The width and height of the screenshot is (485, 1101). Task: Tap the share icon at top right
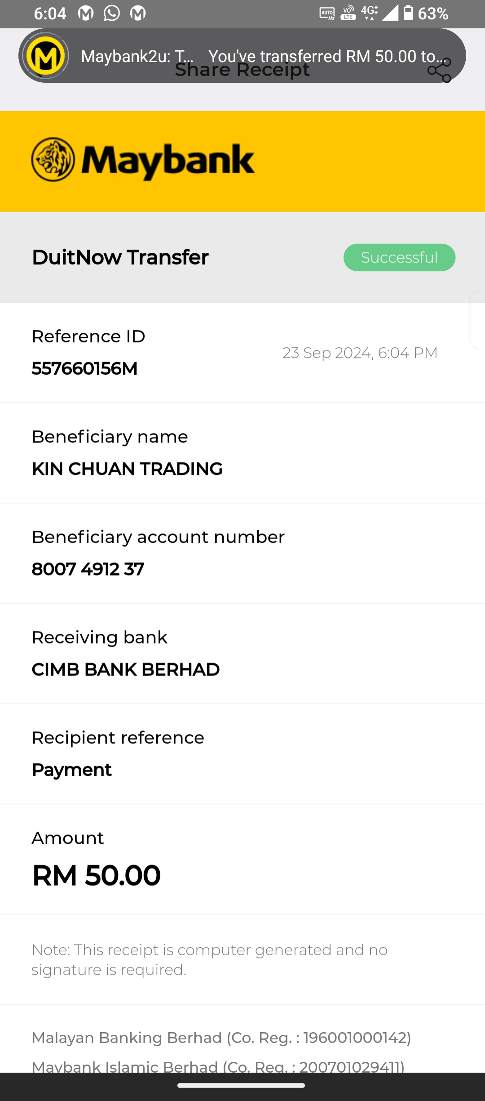(439, 71)
